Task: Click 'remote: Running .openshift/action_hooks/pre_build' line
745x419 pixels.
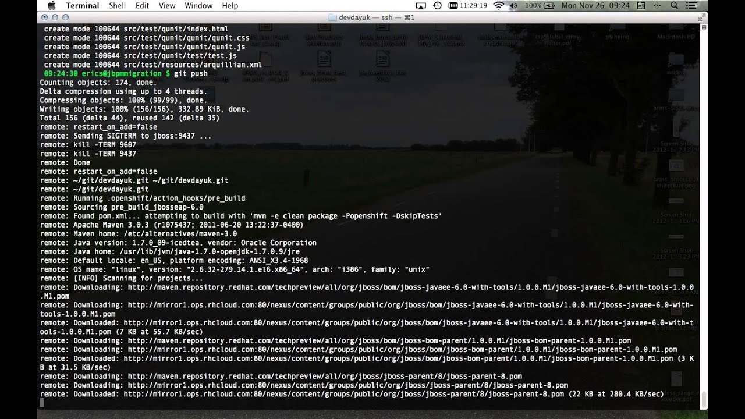Action: pos(142,198)
